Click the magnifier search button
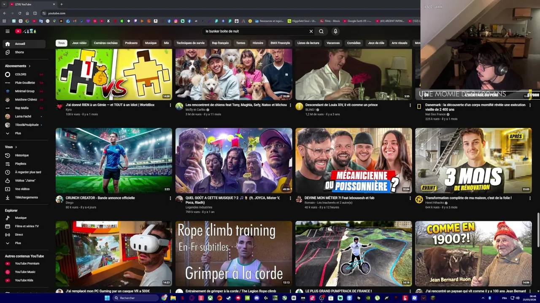 click(321, 31)
